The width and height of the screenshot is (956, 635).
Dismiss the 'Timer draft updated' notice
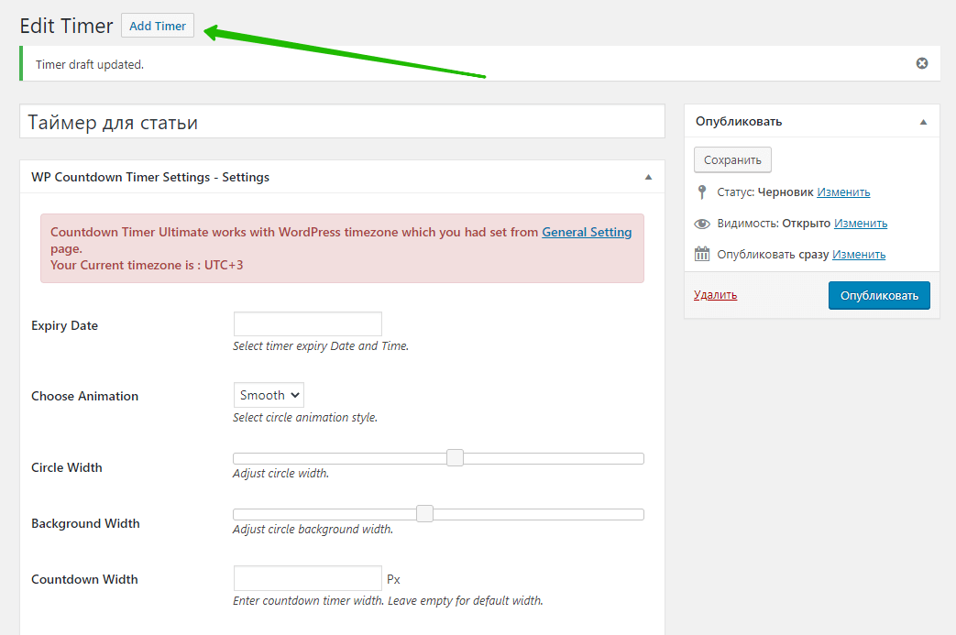(x=922, y=63)
